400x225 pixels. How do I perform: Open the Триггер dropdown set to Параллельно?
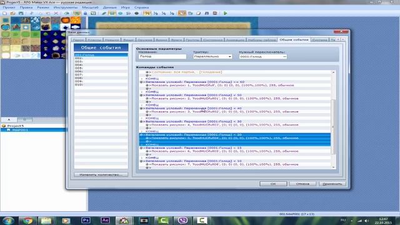click(212, 56)
